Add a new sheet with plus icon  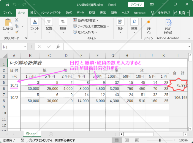(x=51, y=134)
